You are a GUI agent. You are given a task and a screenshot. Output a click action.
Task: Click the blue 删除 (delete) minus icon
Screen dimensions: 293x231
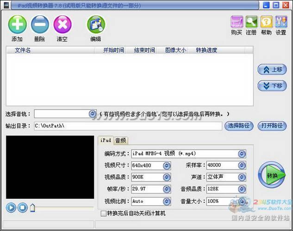[x=40, y=24]
